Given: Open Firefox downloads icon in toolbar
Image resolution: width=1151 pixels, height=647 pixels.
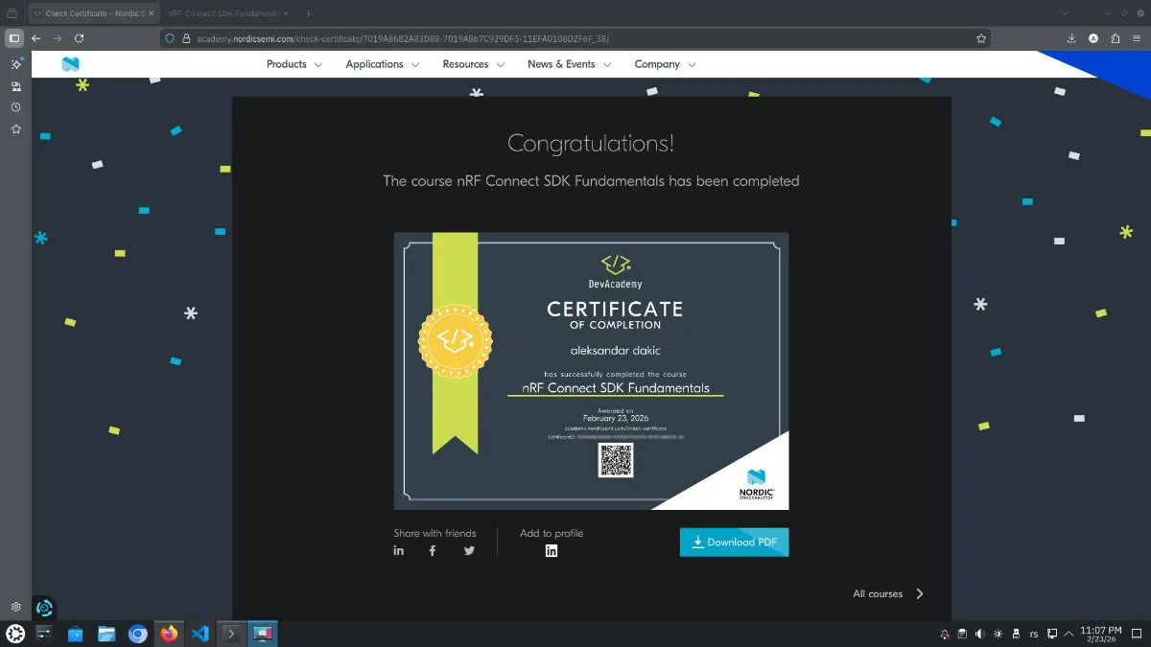Looking at the screenshot, I should (1071, 38).
